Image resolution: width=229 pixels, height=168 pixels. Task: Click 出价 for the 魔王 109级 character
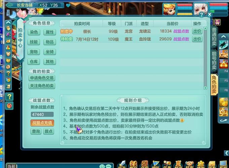pyautogui.click(x=197, y=39)
